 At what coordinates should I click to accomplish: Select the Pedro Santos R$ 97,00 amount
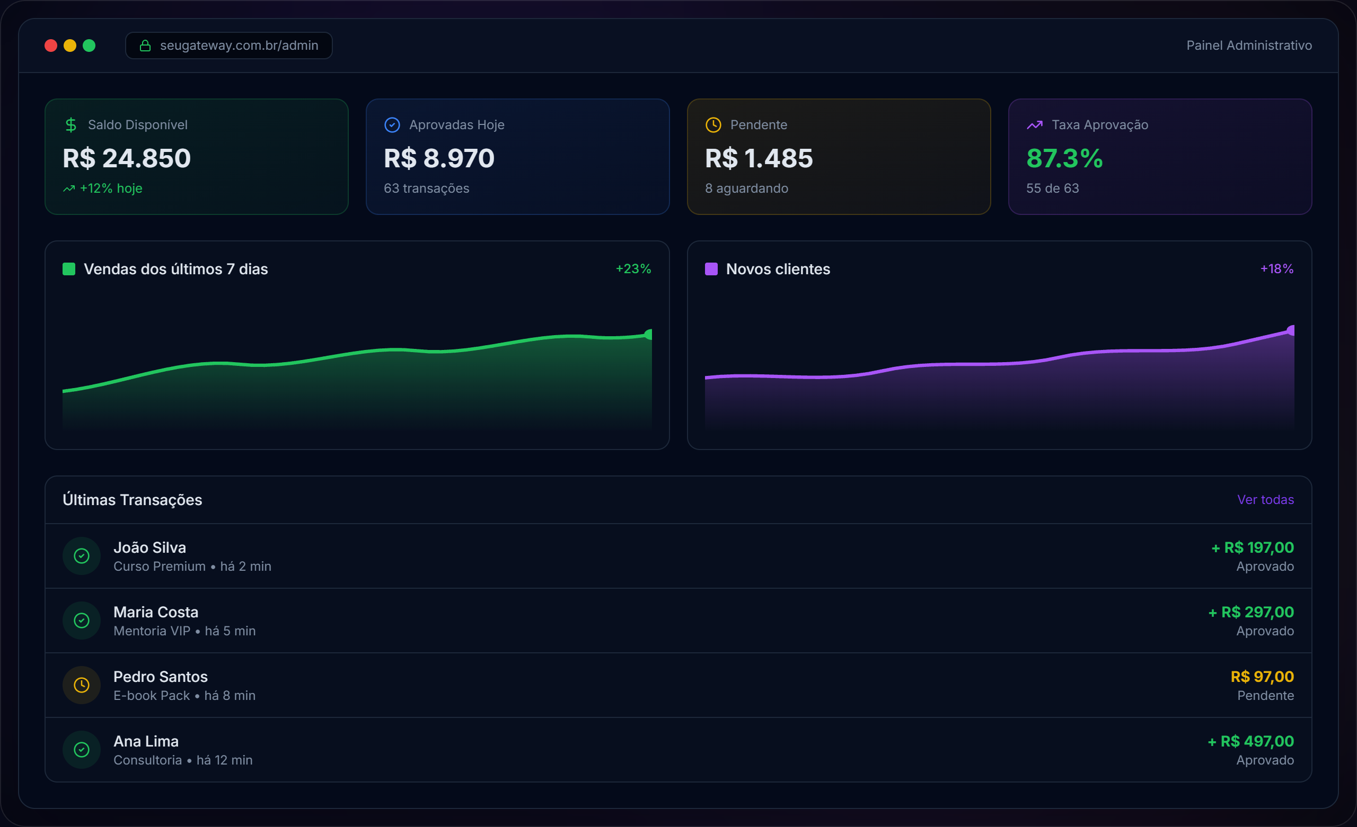pos(1262,676)
